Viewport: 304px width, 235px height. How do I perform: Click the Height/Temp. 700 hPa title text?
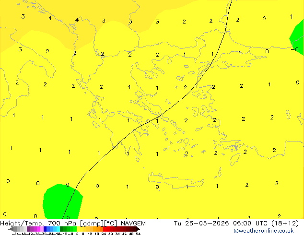pyautogui.click(x=38, y=223)
